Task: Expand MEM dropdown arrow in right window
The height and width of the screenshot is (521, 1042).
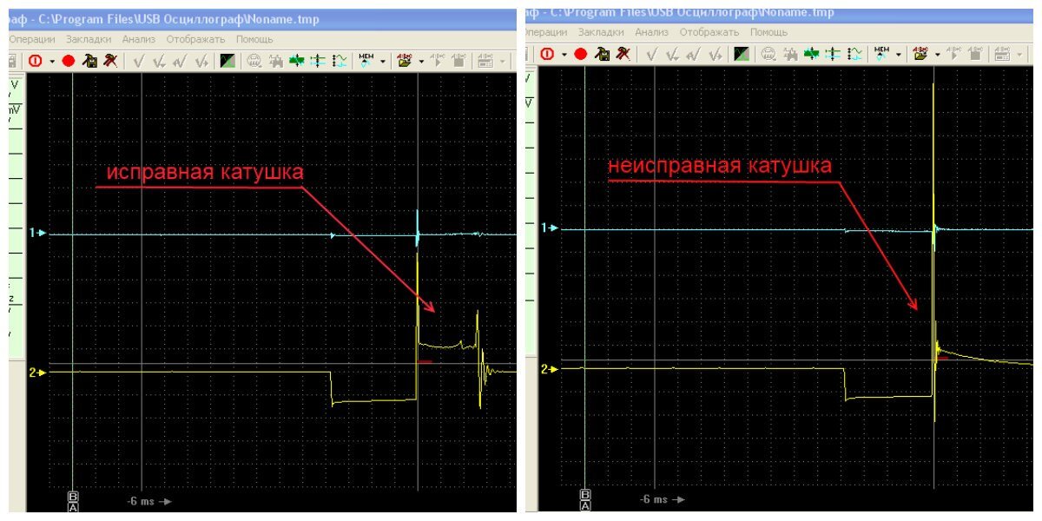Action: [898, 55]
